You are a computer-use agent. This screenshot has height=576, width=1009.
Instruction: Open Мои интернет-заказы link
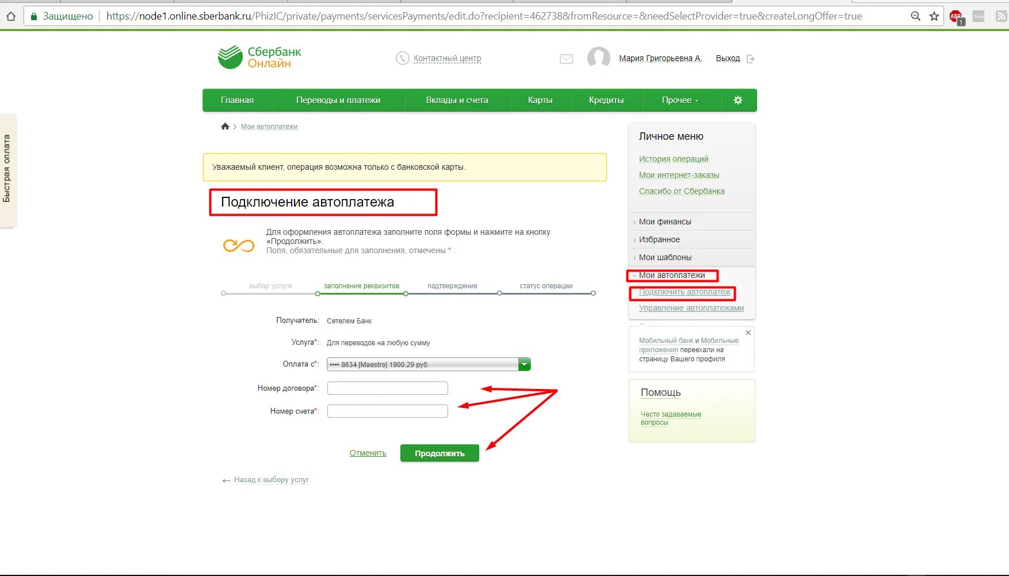(679, 175)
